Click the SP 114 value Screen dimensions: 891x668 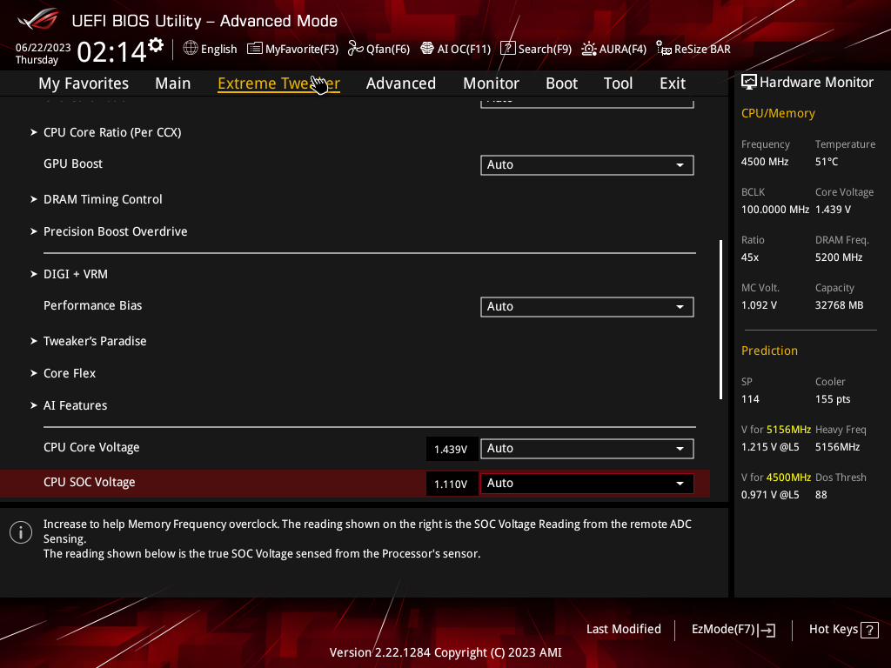point(750,399)
